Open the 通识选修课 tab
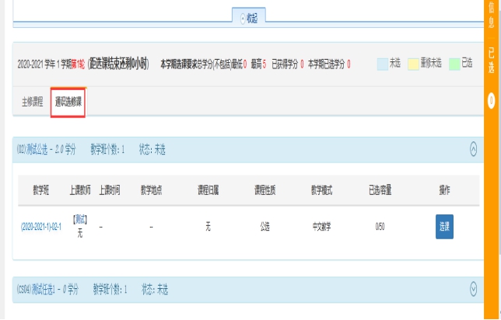This screenshot has width=501, height=320. coord(68,102)
